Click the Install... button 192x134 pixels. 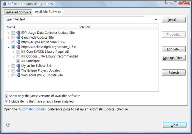[x=174, y=20]
